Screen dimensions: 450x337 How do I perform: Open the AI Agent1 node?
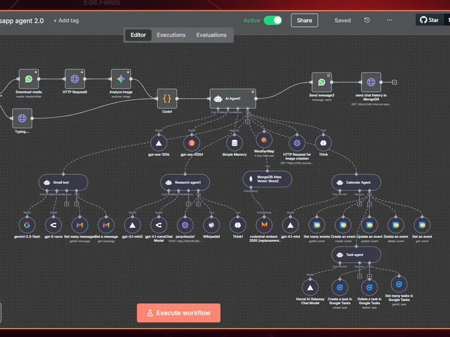[x=233, y=98]
